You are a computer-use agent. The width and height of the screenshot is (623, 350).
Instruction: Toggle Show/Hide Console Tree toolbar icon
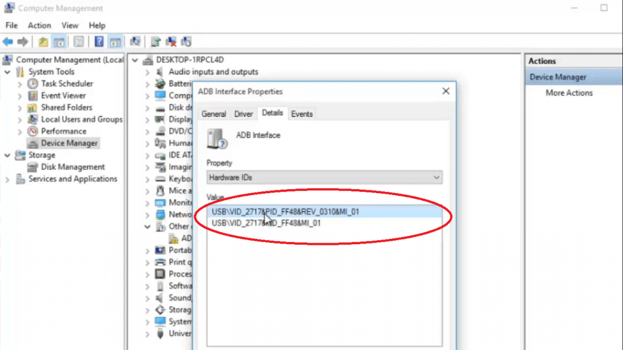click(x=59, y=41)
